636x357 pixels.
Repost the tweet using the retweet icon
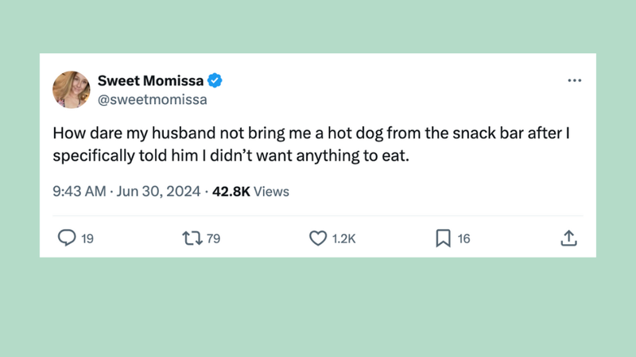pyautogui.click(x=192, y=238)
